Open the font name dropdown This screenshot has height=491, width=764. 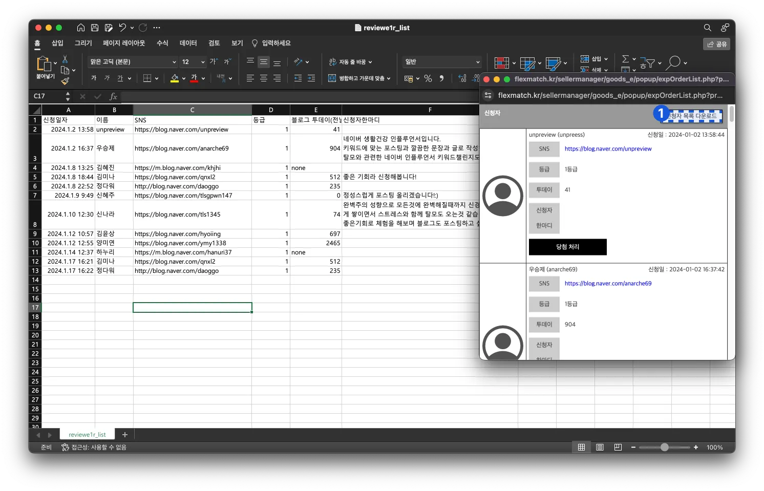tap(174, 62)
